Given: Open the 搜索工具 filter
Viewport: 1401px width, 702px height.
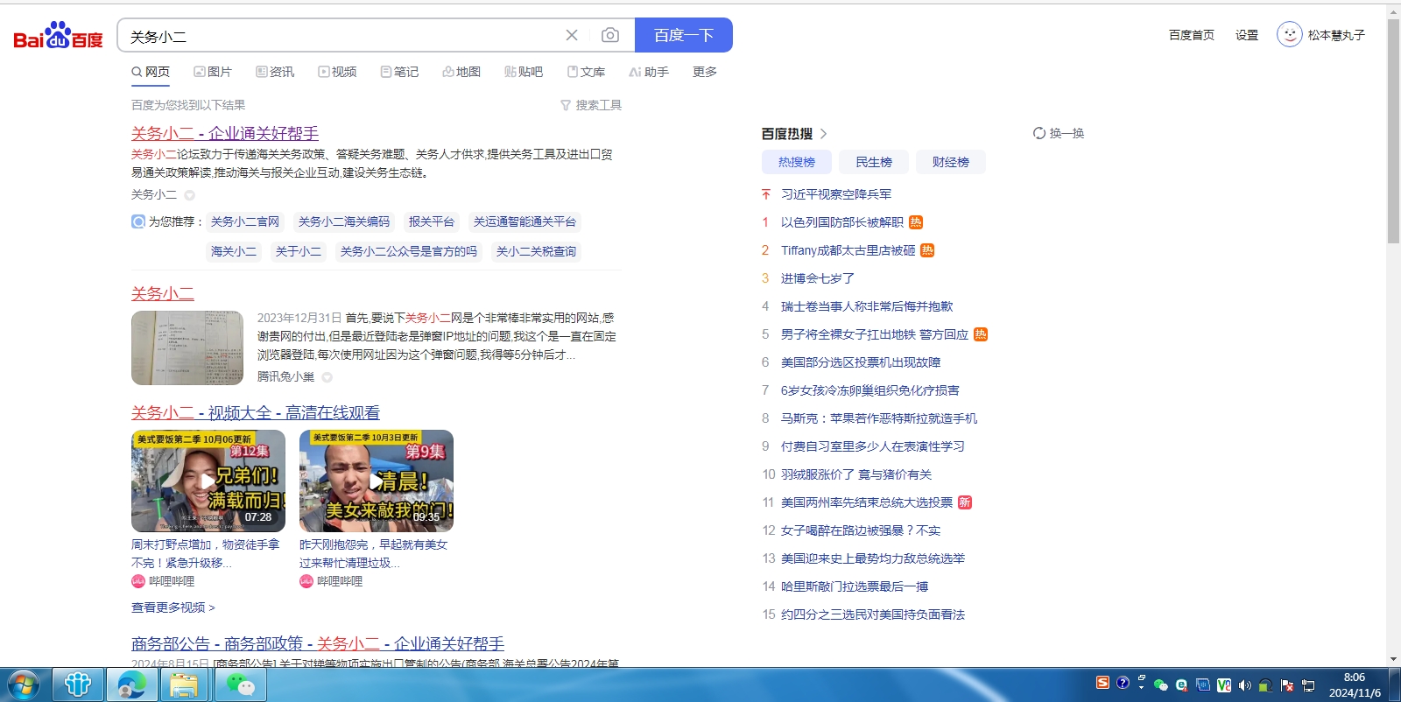Looking at the screenshot, I should point(591,105).
